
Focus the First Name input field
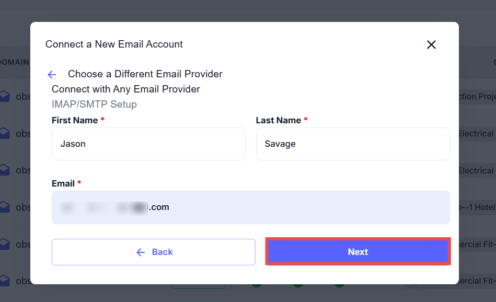click(x=148, y=144)
